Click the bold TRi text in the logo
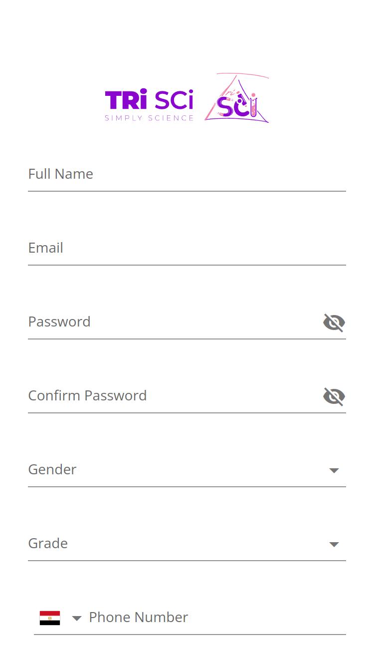 126,99
